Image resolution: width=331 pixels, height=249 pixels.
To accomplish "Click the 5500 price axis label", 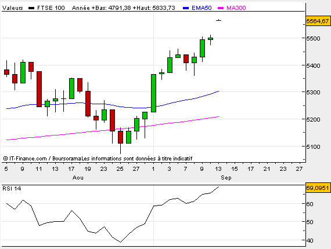I will (x=313, y=39).
